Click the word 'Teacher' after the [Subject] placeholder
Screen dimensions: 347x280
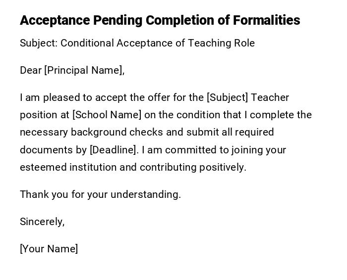[270, 97]
